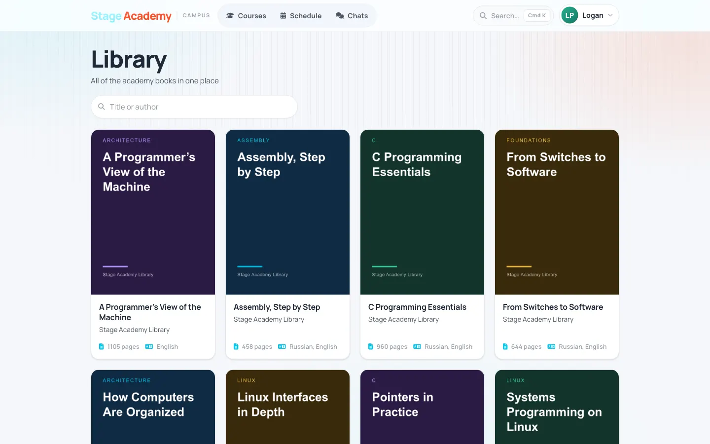Open the Pointers in Practice book cover
Viewport: 710px width, 444px height.
click(x=422, y=407)
